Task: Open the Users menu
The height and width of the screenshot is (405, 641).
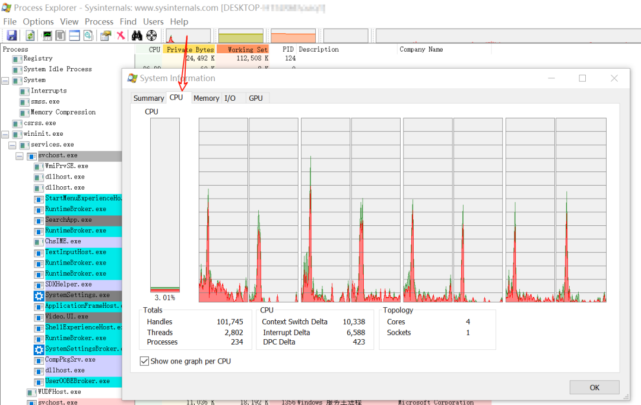Action: [x=153, y=21]
